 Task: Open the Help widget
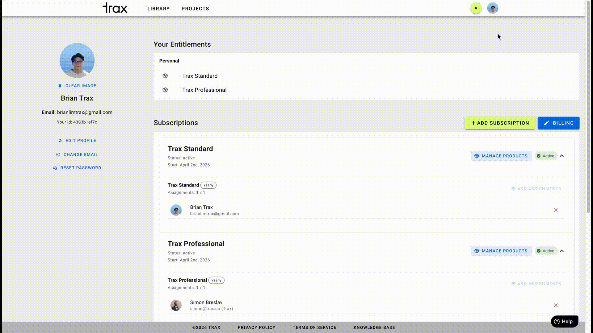(x=564, y=321)
